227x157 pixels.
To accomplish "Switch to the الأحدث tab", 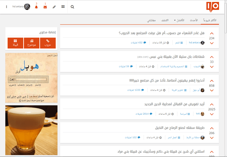I will tap(194, 21).
